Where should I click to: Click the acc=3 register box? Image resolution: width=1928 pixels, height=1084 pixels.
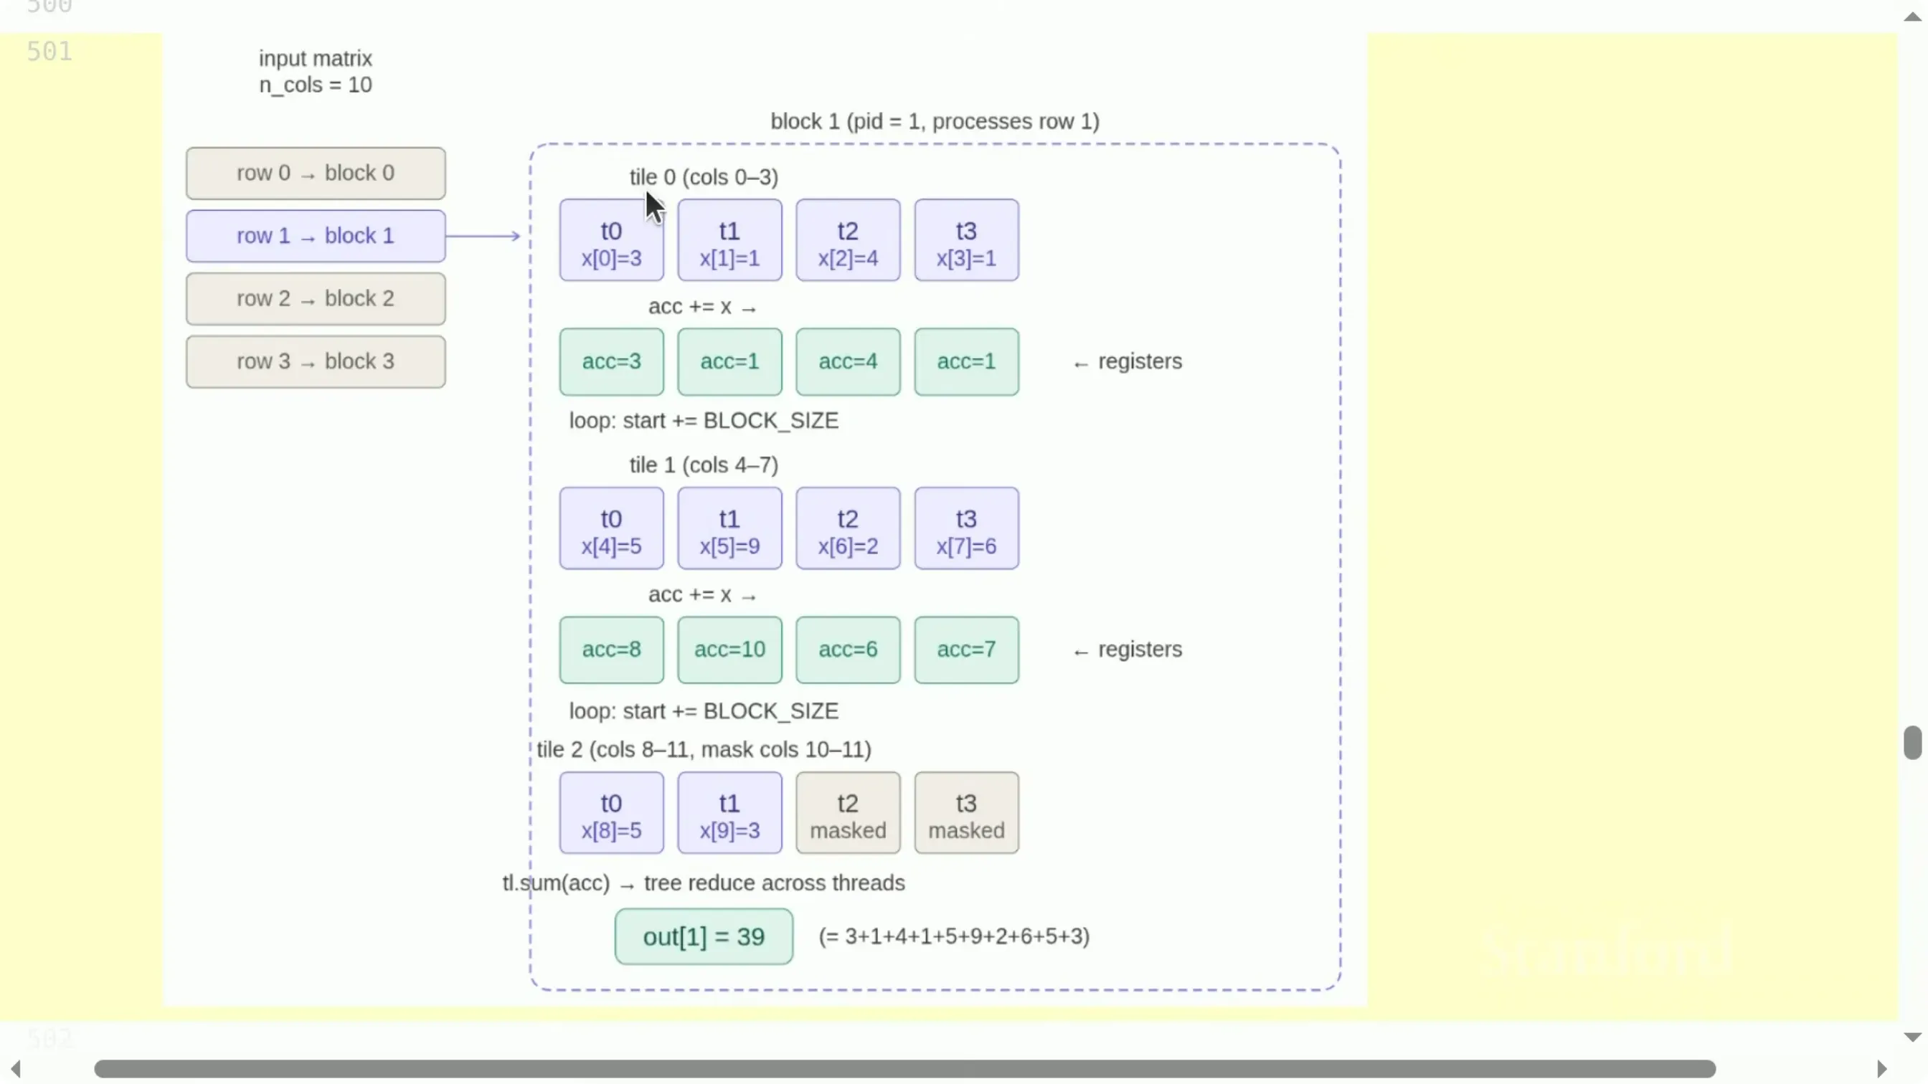coord(612,361)
